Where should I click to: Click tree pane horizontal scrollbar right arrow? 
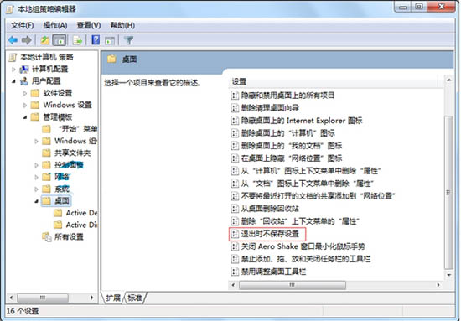[91, 298]
